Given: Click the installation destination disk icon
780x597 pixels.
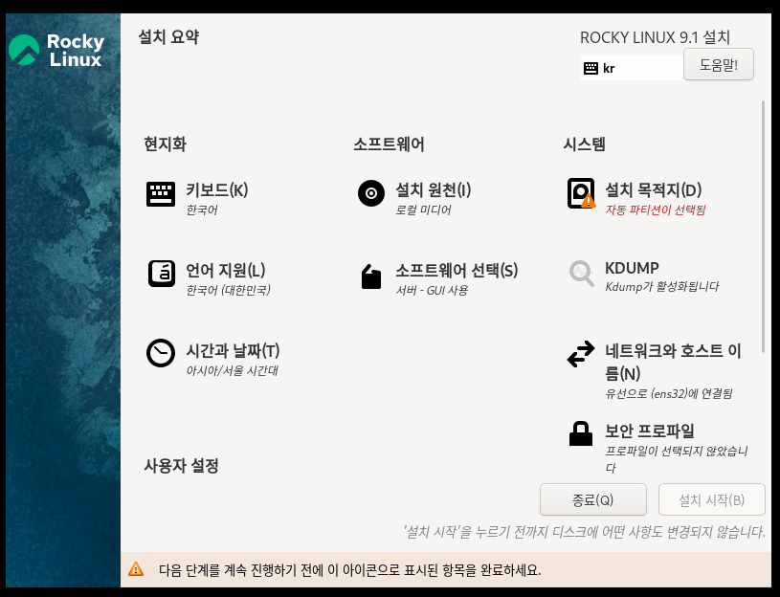Looking at the screenshot, I should 581,193.
